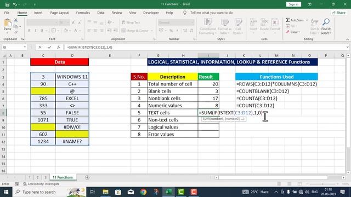This screenshot has width=351, height=197.
Task: Click the horizontal scrollbar track
Action: [x=280, y=177]
